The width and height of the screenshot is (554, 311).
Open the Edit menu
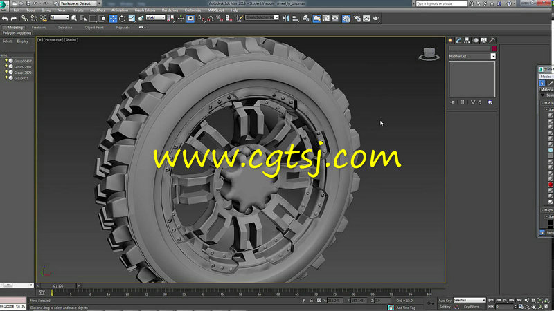coord(17,10)
